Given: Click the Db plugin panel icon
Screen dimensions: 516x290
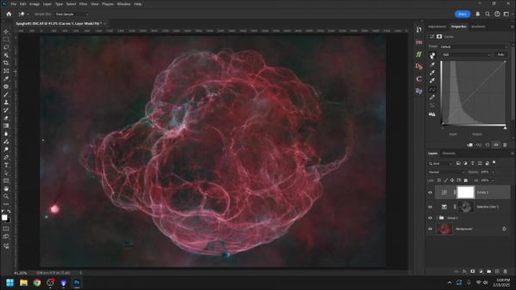Looking at the screenshot, I should click(419, 66).
